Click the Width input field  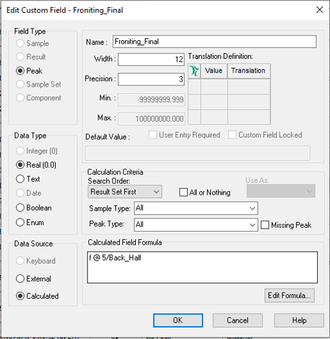point(151,60)
